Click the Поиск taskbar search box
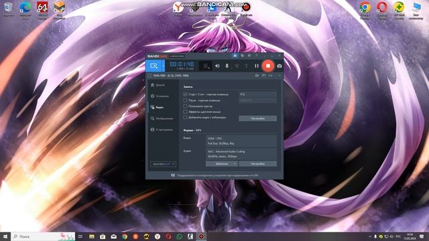Image resolution: width=429 pixels, height=241 pixels. point(43,236)
